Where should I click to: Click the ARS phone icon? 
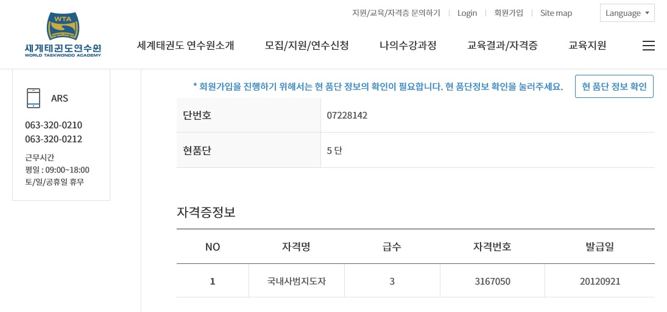point(34,98)
